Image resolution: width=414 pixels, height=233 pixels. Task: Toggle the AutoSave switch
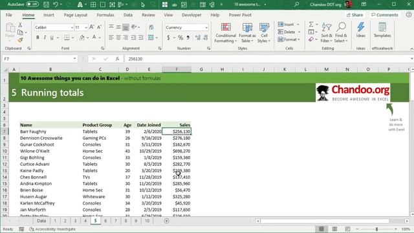32,5
